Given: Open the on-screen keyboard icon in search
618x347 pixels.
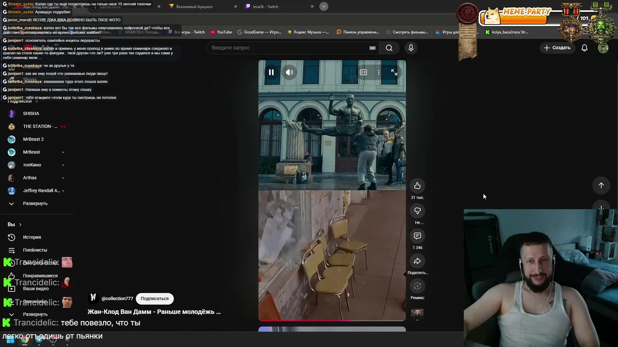Looking at the screenshot, I should tap(372, 48).
